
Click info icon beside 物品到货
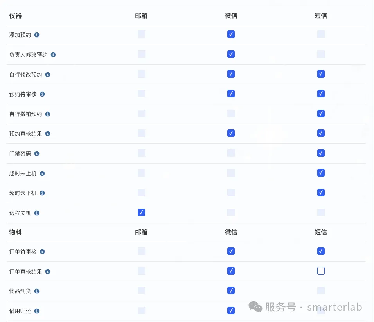click(37, 291)
